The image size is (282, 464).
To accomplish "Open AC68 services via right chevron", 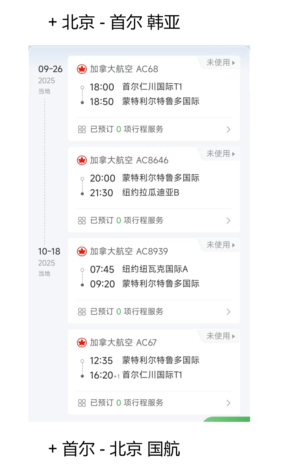I will 228,129.
